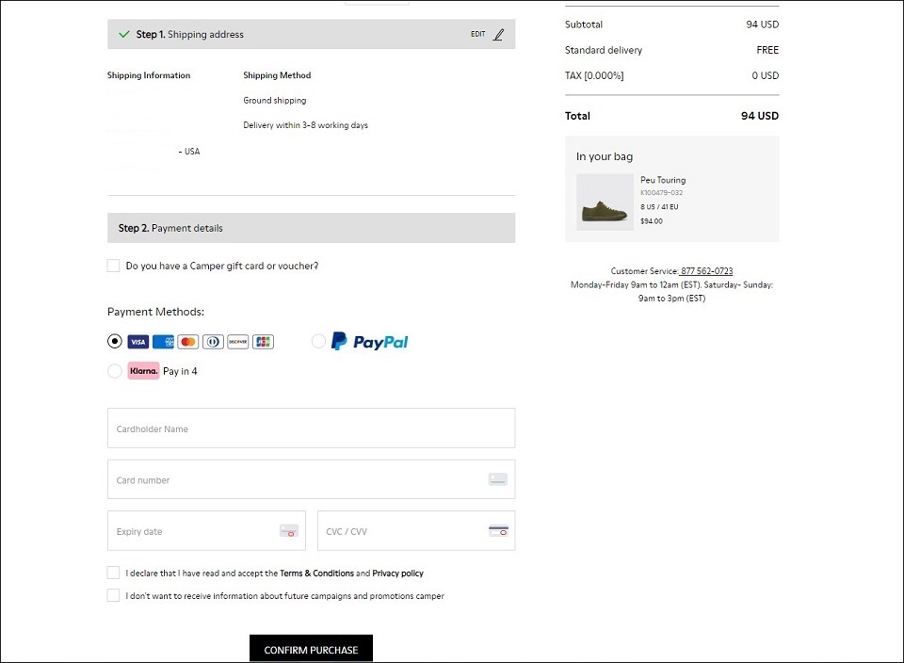Click the 'Standard delivery' label
904x663 pixels.
604,50
